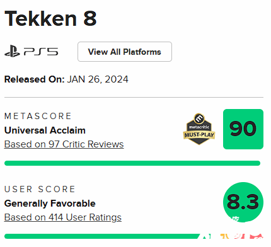Click the red negative user ratings segment

pos(250,236)
